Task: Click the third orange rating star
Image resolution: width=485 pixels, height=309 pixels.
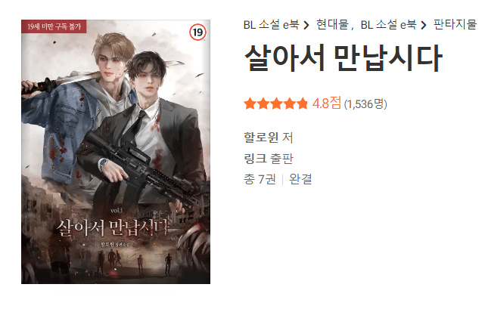Action: pos(276,104)
